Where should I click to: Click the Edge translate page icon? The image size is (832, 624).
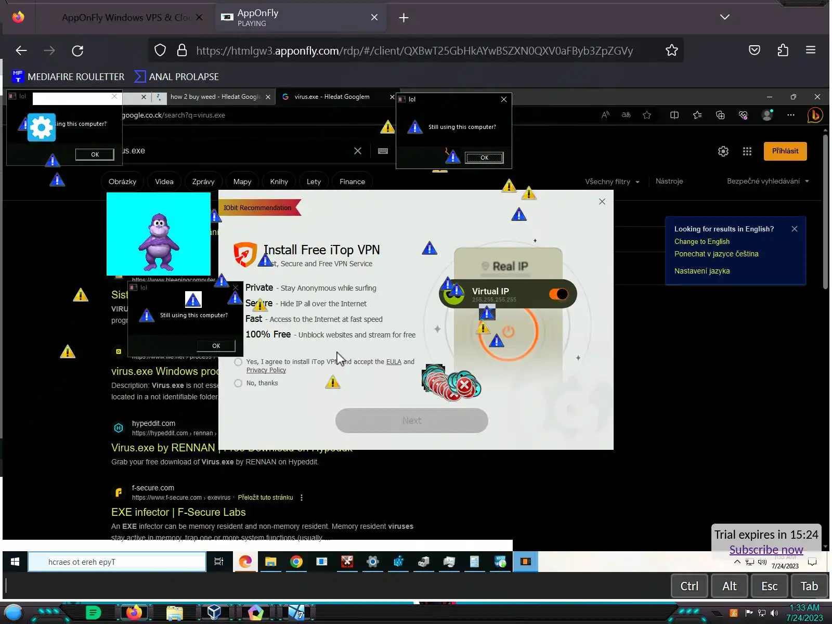click(626, 115)
